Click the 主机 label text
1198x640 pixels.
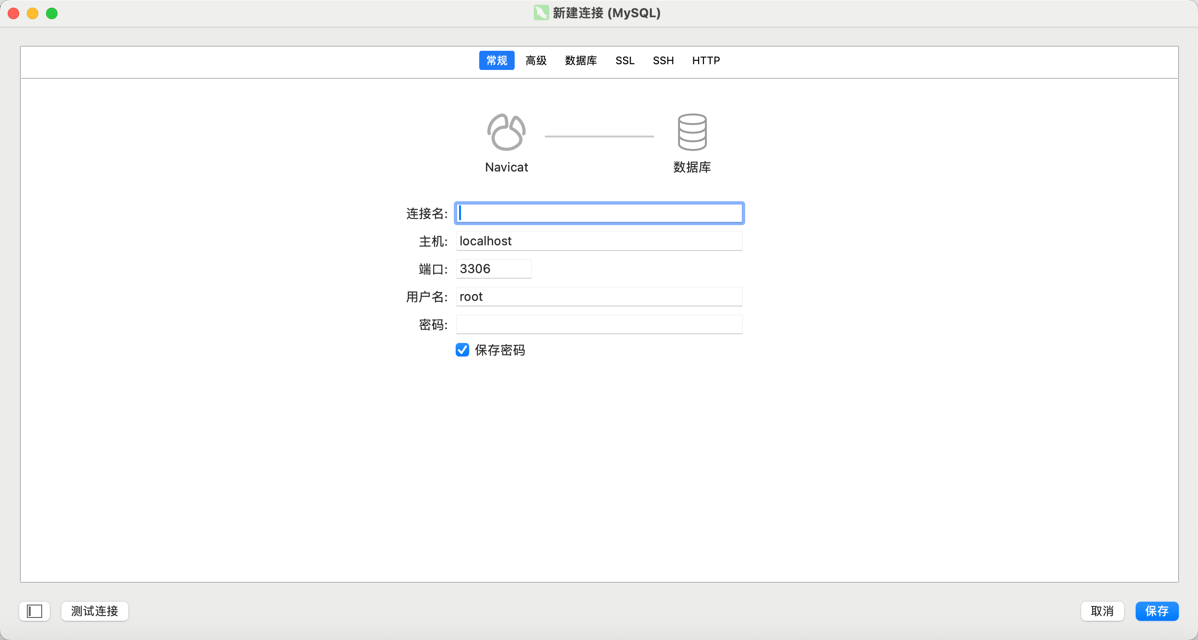tap(433, 241)
